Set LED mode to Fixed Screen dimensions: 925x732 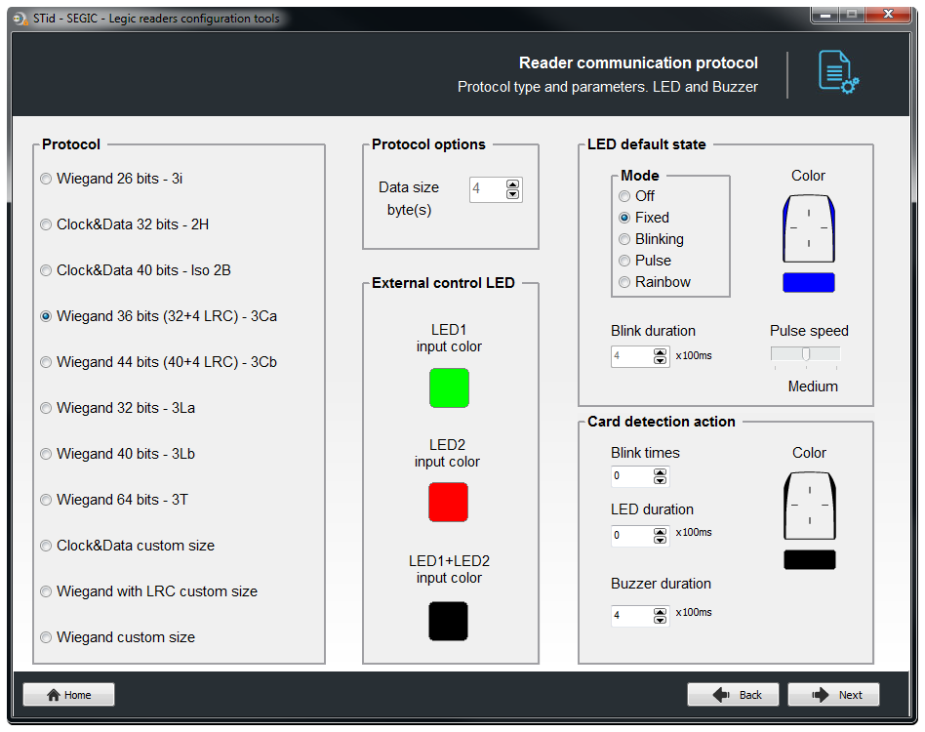pos(644,218)
